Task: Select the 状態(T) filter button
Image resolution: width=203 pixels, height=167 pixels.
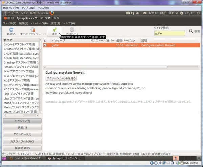Action: click(22, 128)
